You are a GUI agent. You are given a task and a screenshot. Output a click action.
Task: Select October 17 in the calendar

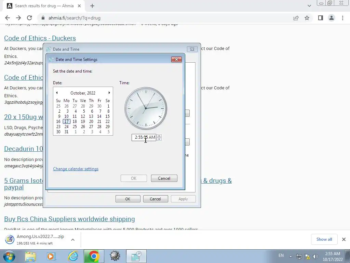tap(67, 122)
